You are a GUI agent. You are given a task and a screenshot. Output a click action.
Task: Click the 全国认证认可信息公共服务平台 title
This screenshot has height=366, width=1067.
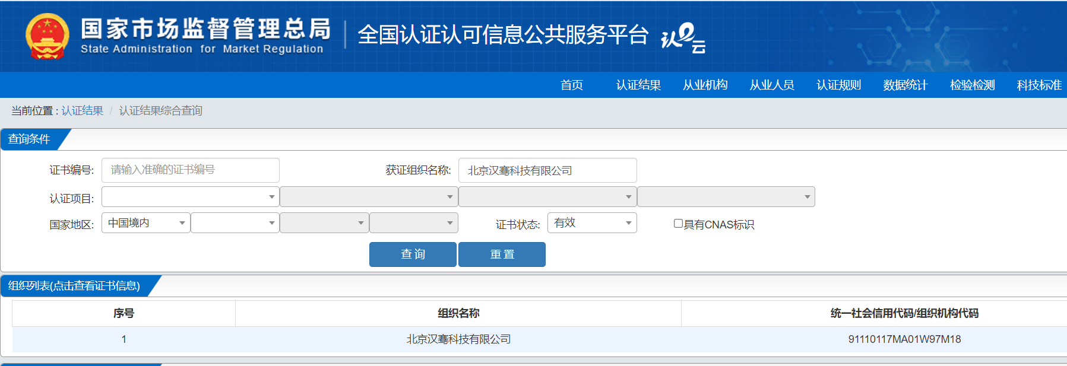[x=503, y=35]
